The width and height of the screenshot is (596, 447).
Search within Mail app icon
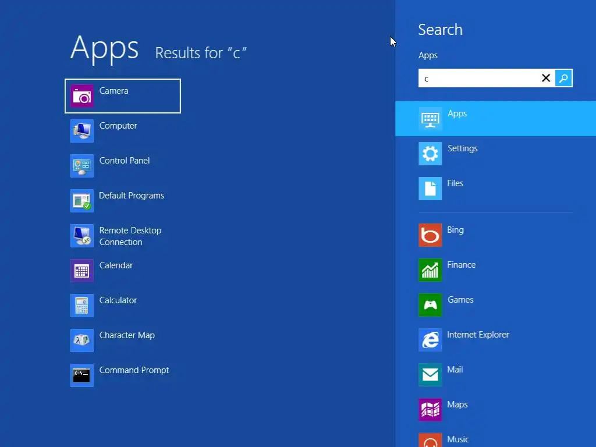pyautogui.click(x=430, y=375)
